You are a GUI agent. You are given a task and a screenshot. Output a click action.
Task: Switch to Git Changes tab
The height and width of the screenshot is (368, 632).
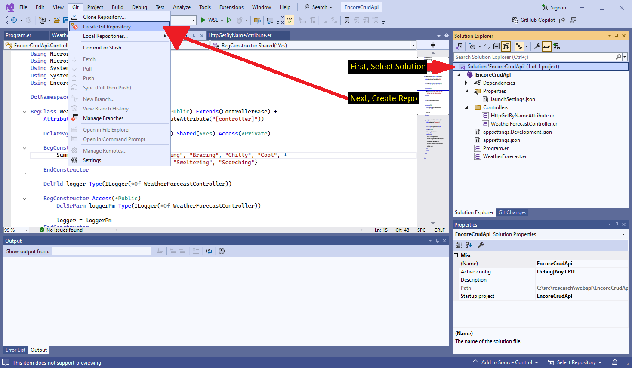pyautogui.click(x=512, y=212)
